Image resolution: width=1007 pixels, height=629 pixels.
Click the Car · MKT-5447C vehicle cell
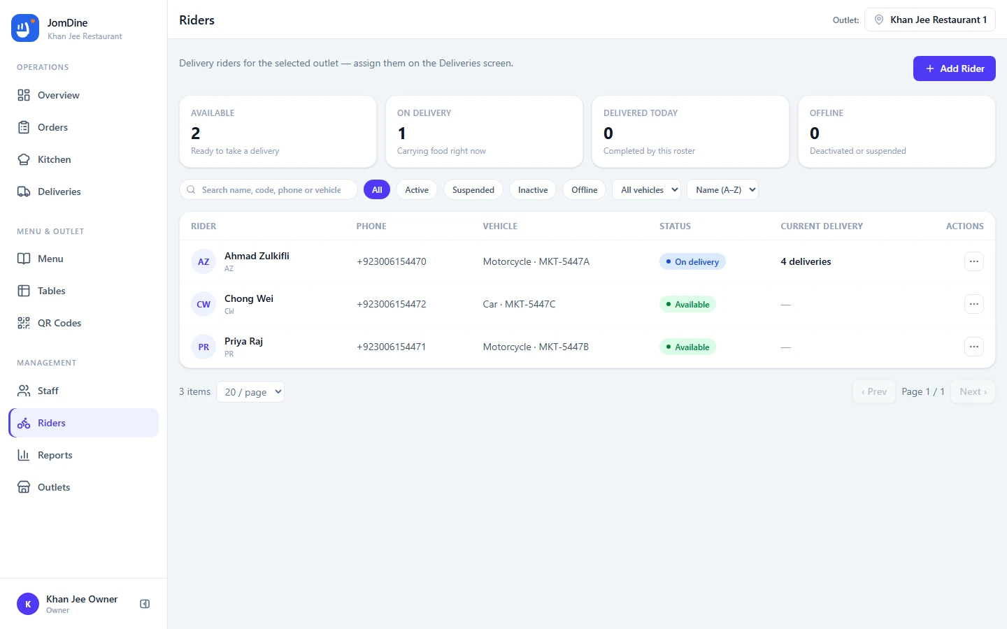click(519, 304)
